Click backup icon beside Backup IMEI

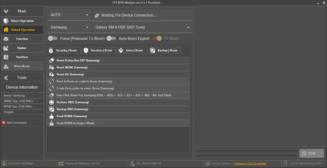coord(51,109)
